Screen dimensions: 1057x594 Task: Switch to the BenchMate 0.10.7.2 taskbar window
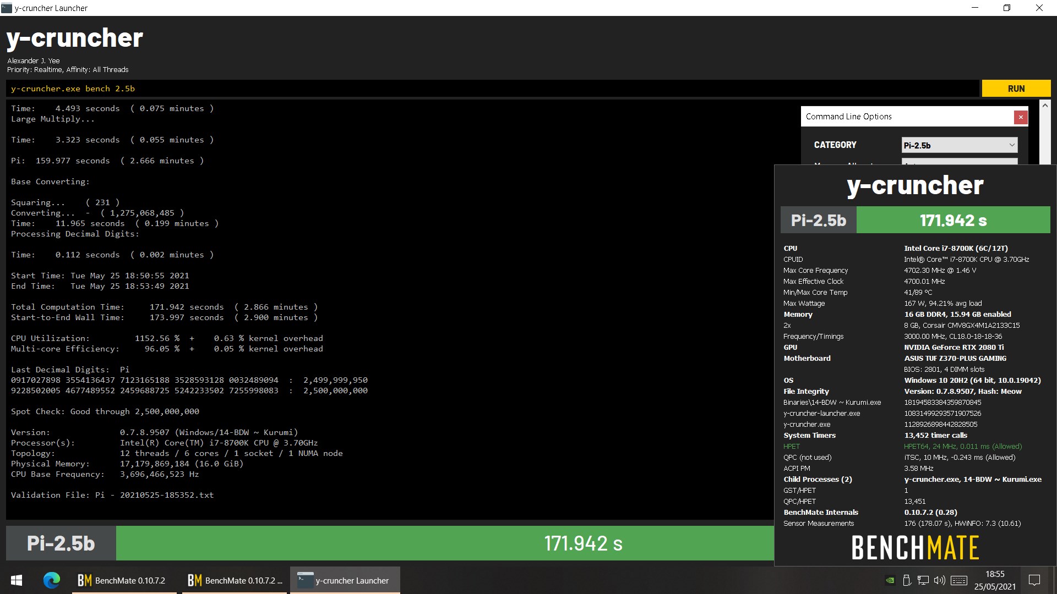pyautogui.click(x=124, y=580)
